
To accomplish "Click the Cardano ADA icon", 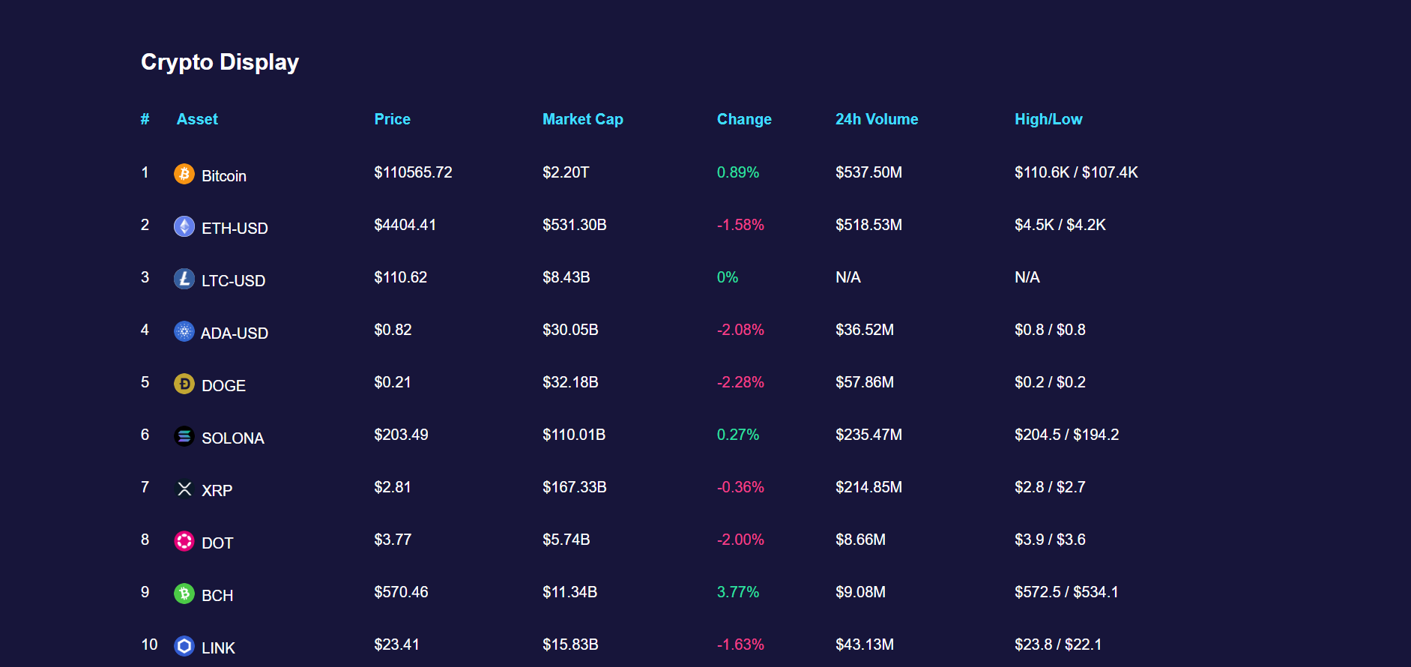I will coord(184,331).
